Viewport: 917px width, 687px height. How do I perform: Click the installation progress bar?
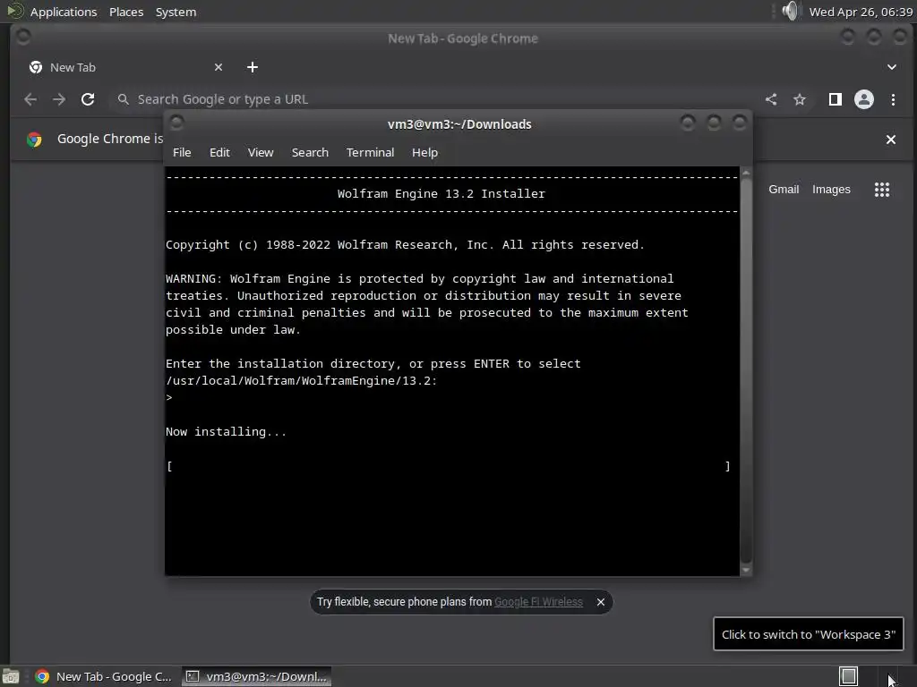pyautogui.click(x=448, y=466)
